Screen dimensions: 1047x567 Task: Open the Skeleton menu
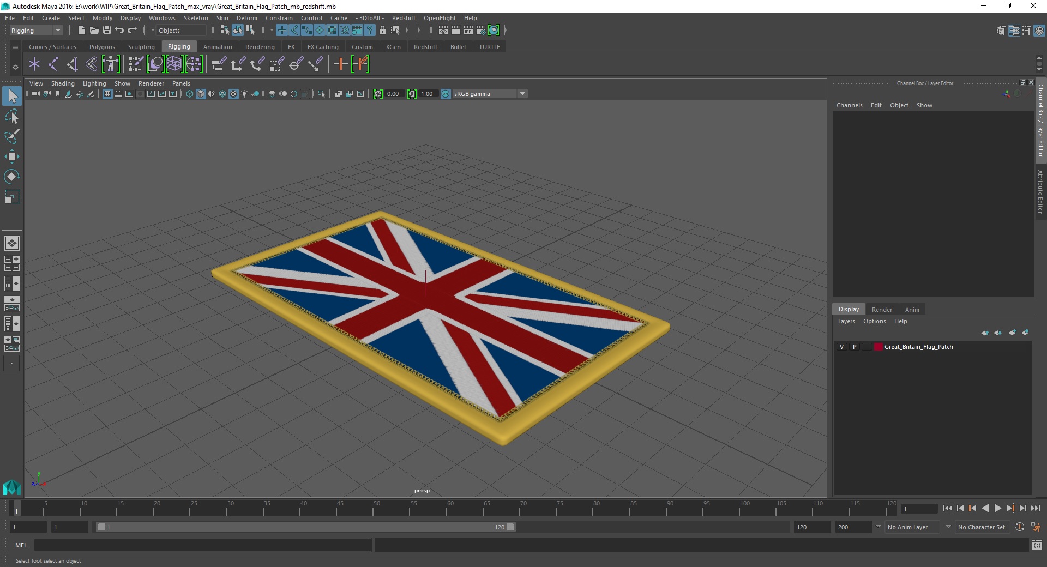[196, 18]
